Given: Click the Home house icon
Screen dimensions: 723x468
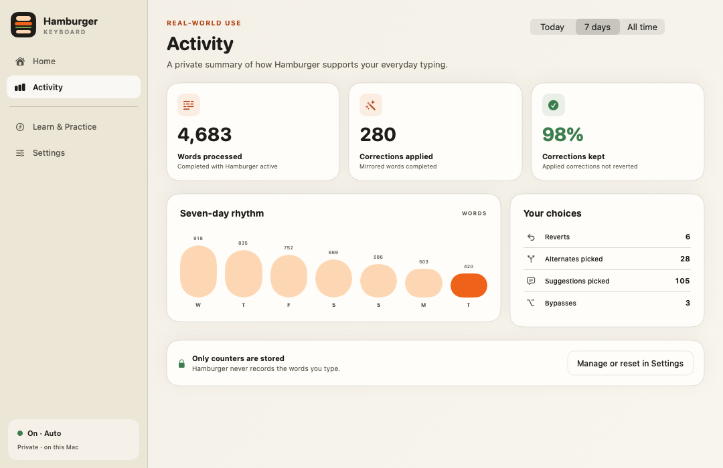Looking at the screenshot, I should [20, 62].
